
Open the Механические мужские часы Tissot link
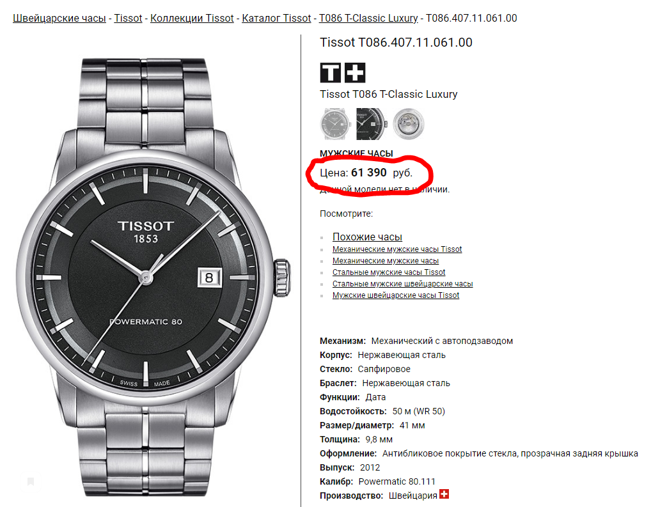click(x=397, y=249)
